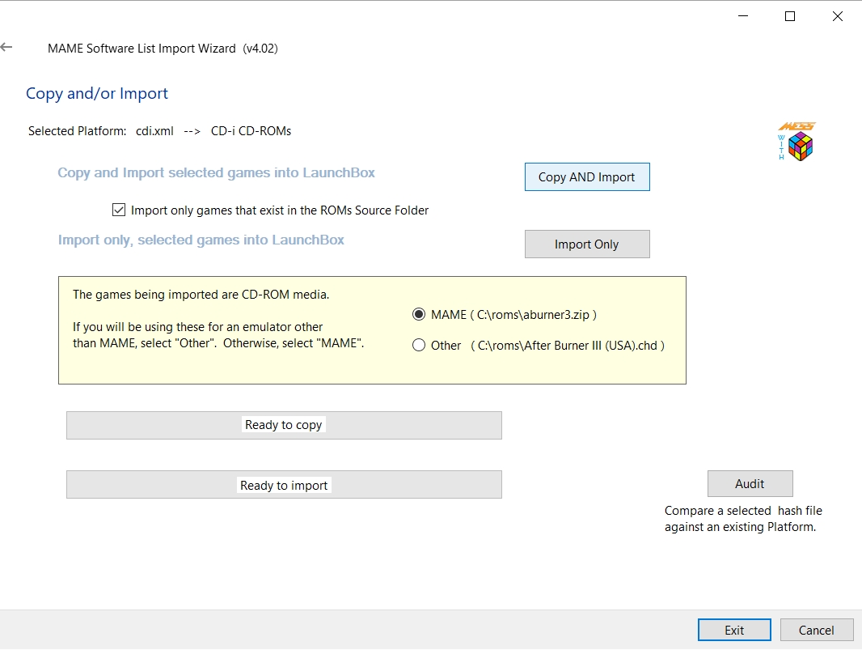Click the CD-ROM media notice text
The width and height of the screenshot is (862, 650).
coord(201,295)
